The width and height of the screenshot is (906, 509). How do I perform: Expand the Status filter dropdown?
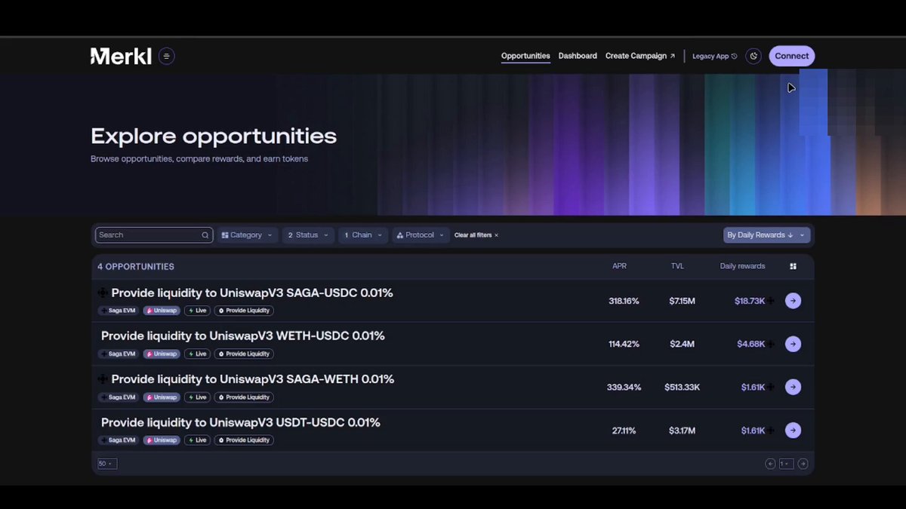309,235
